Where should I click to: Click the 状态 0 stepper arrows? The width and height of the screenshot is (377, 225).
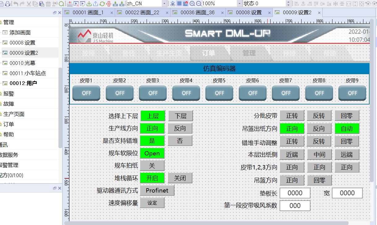point(288,4)
